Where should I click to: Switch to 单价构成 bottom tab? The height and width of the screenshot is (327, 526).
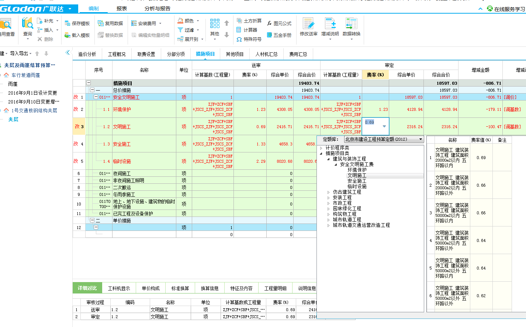point(150,288)
